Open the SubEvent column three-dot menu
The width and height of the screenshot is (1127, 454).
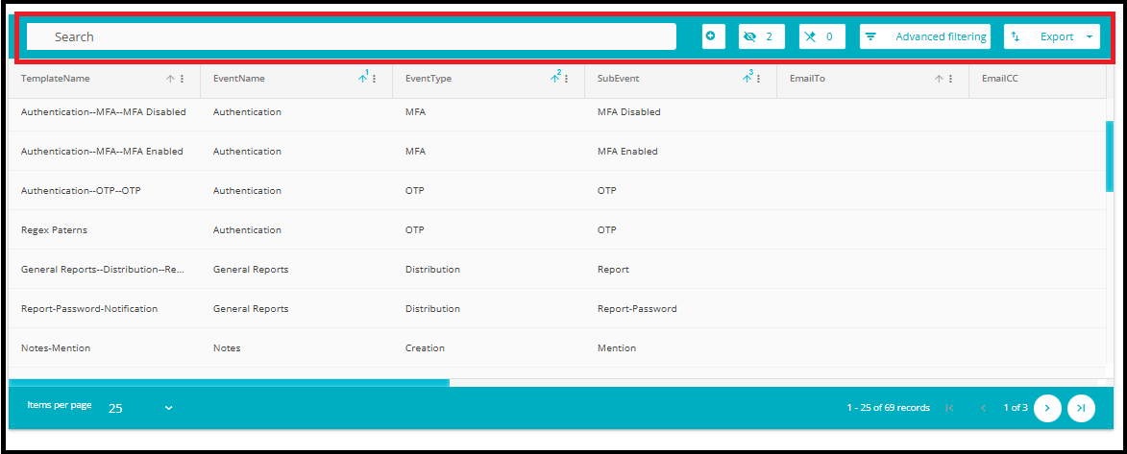758,79
